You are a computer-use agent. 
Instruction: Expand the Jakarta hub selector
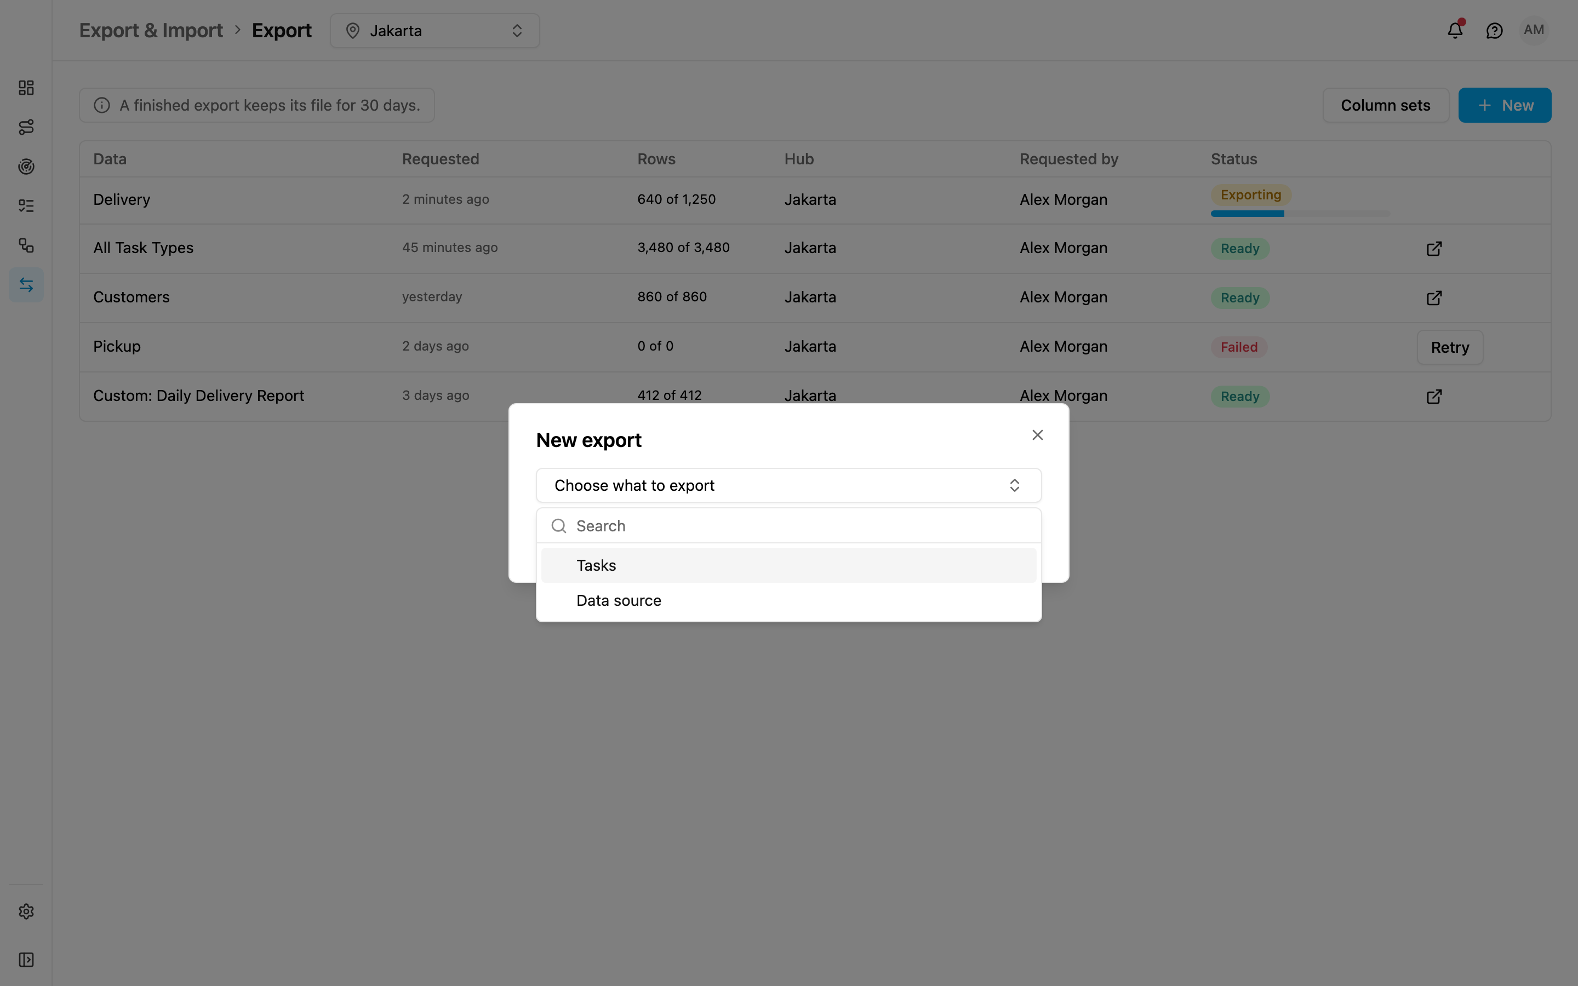[435, 31]
